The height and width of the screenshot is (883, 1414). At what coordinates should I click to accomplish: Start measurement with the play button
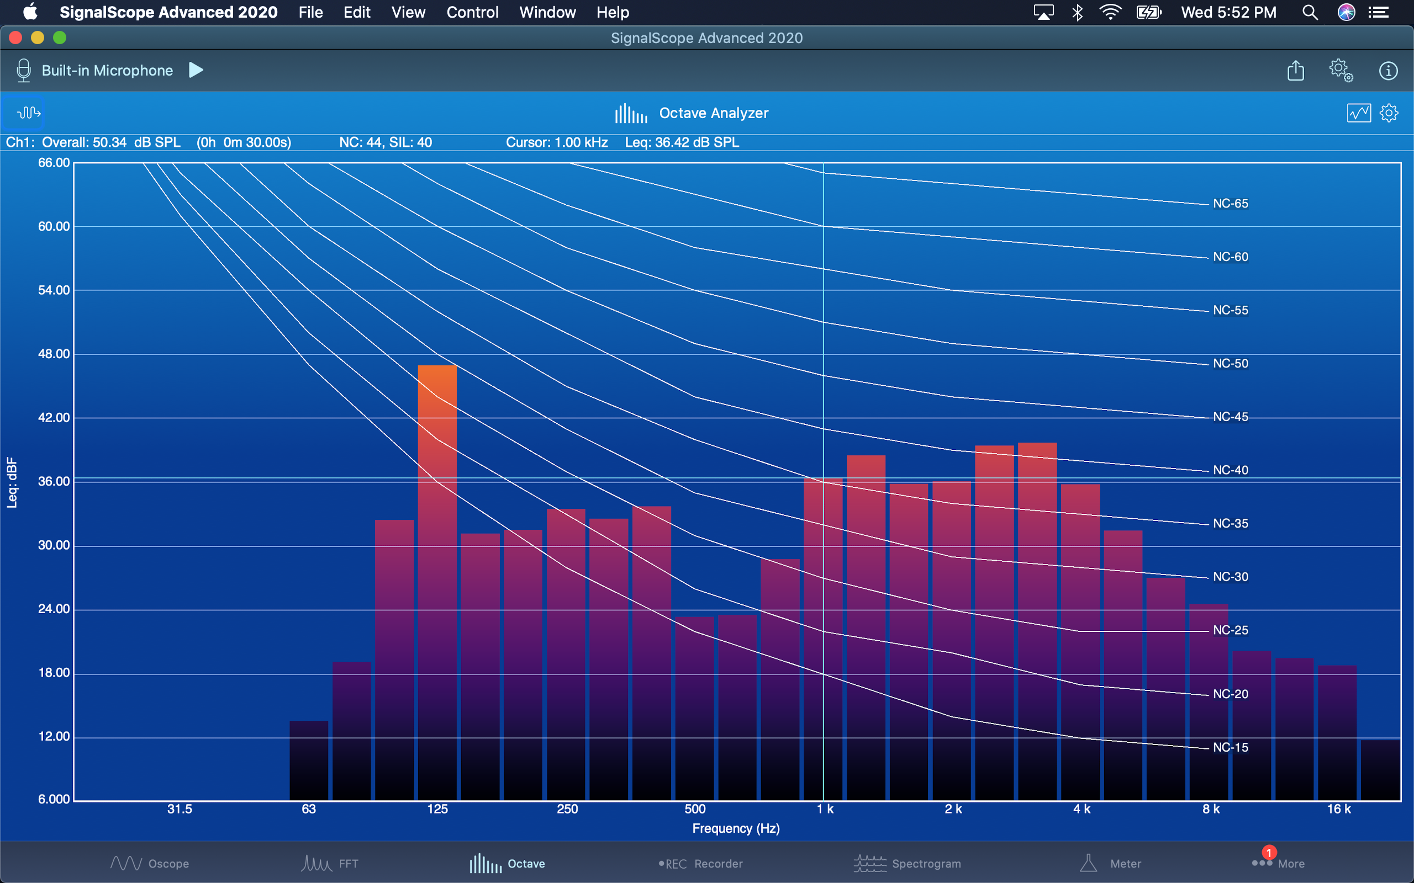point(196,71)
